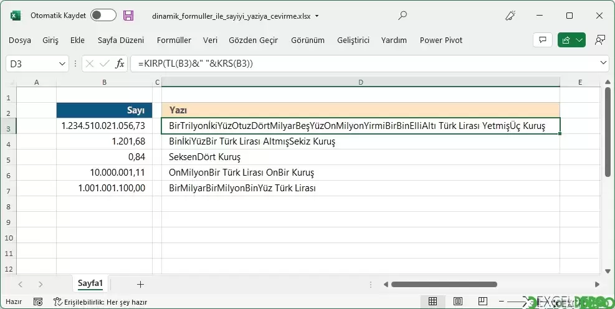
Task: Click the Name Box showing D3
Action: [x=32, y=64]
